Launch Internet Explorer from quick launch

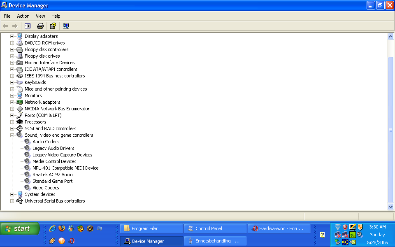(x=52, y=228)
